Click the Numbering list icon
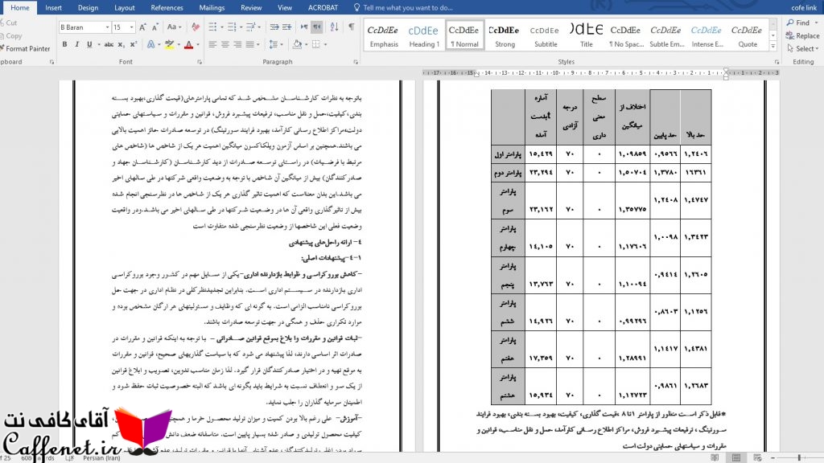The height and width of the screenshot is (463, 824). click(x=232, y=27)
